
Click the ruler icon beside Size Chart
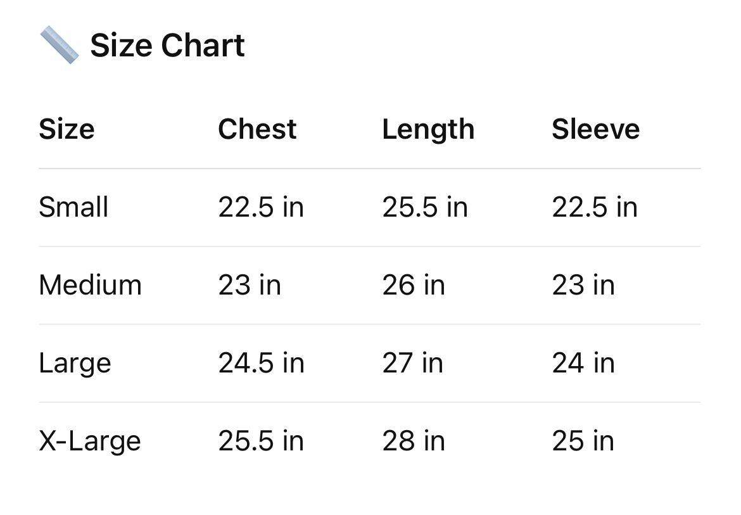(59, 46)
